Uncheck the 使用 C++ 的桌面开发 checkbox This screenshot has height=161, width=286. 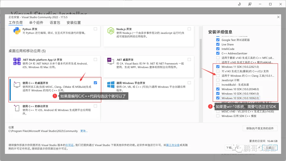pyautogui.click(x=95, y=83)
